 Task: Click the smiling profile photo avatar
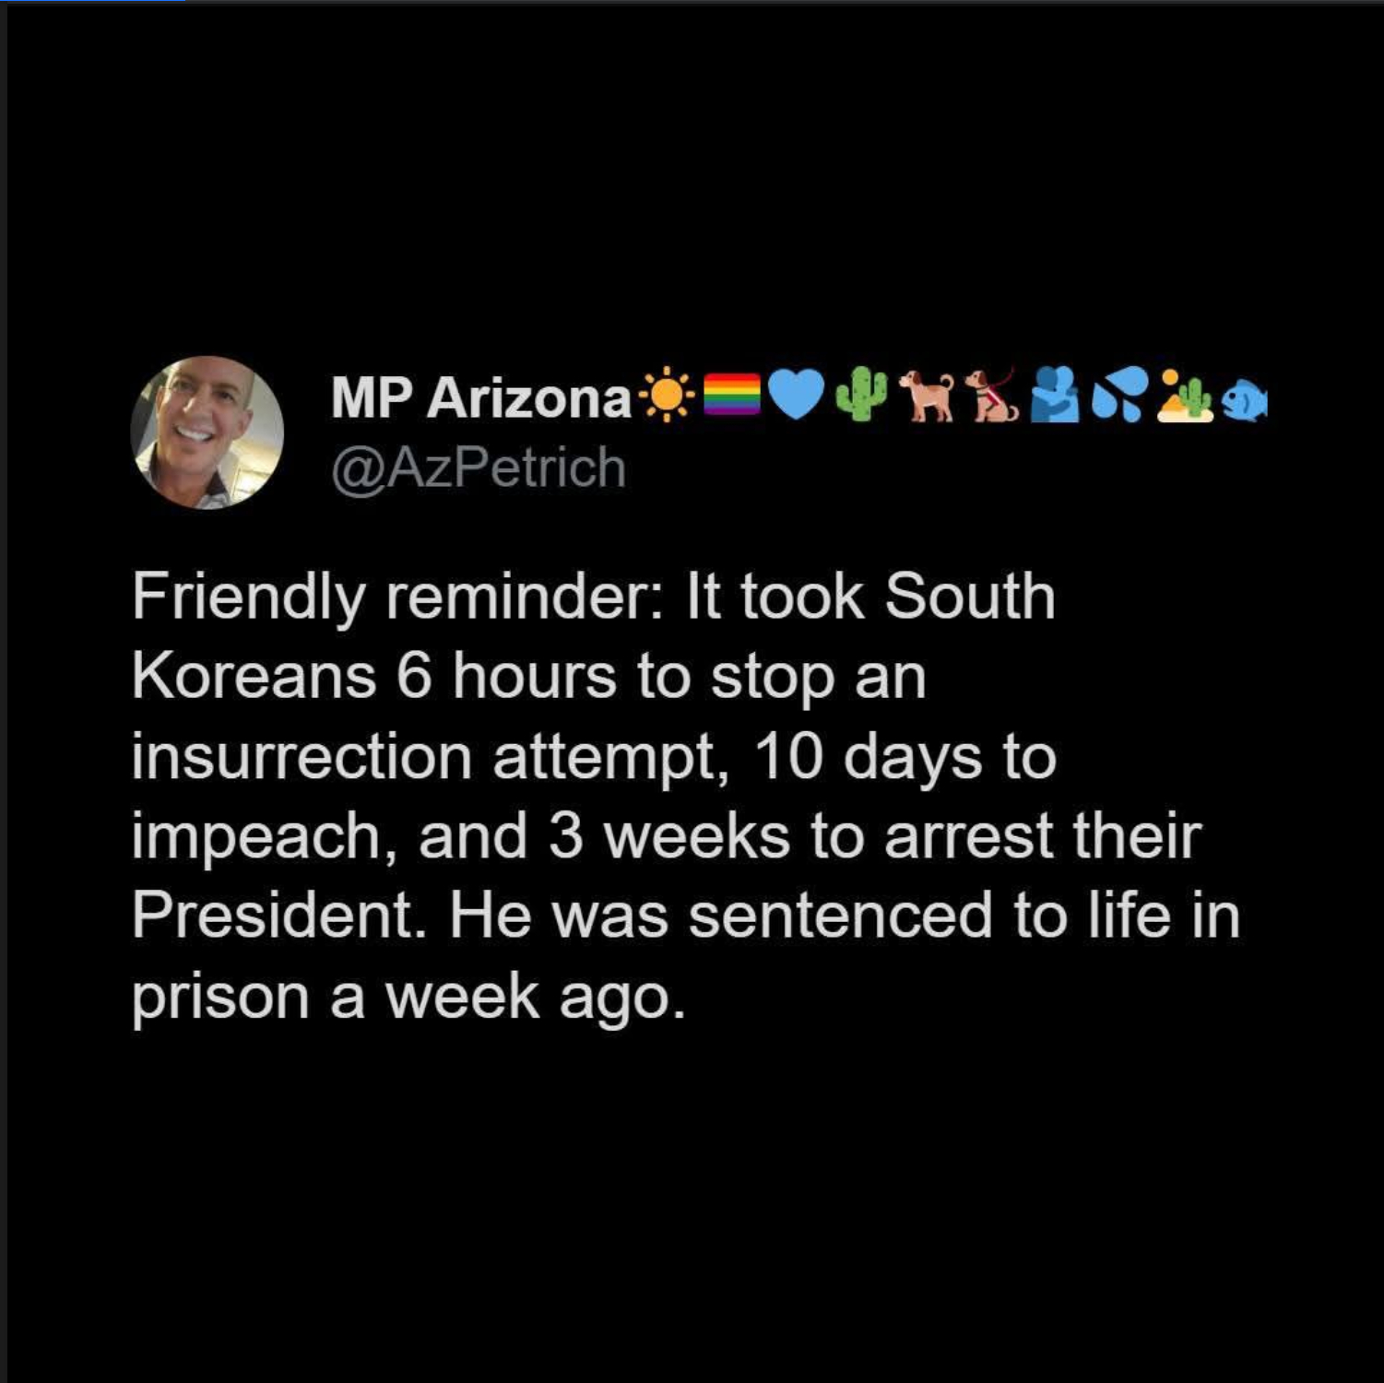point(207,432)
